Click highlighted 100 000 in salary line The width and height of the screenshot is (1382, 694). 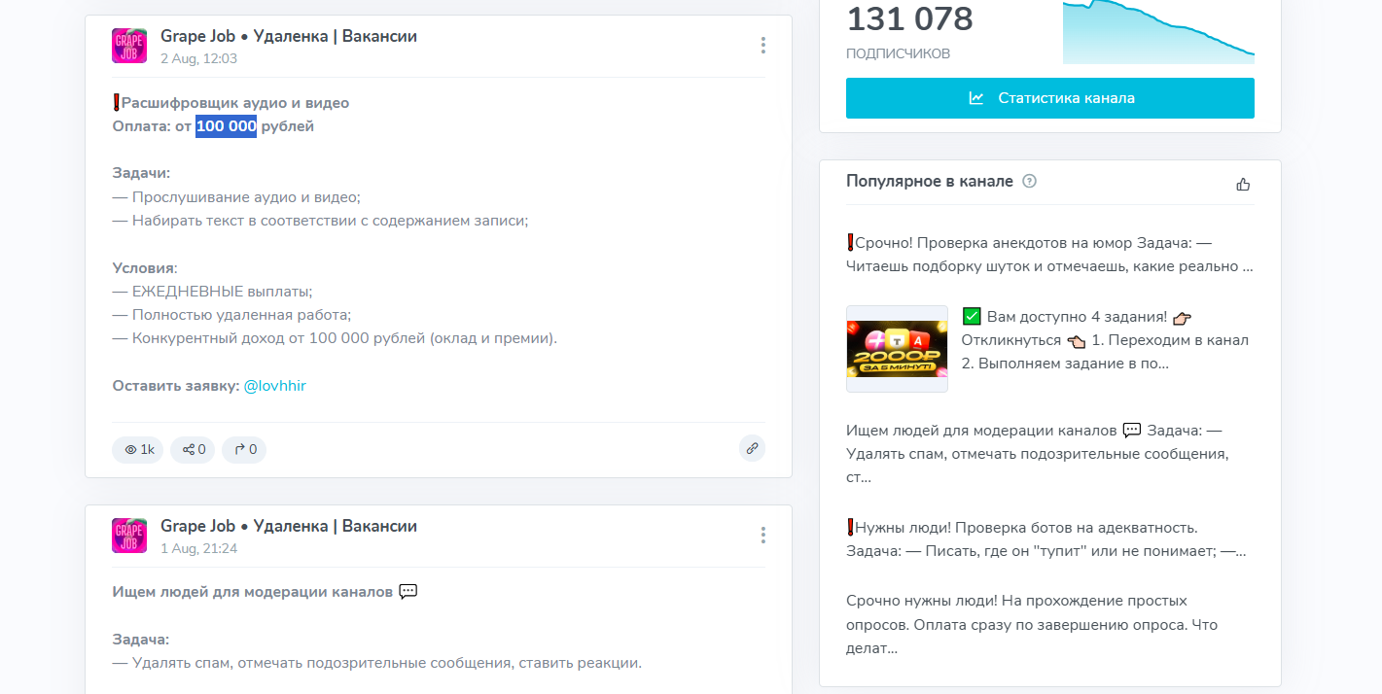coord(227,126)
